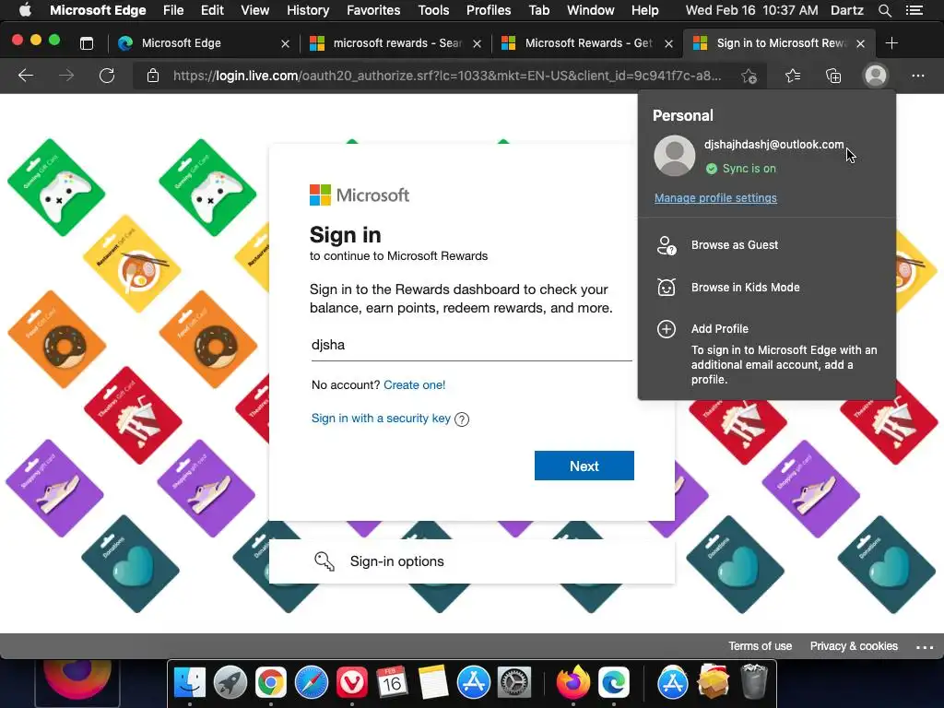Open Finder from the dock

[x=190, y=683]
